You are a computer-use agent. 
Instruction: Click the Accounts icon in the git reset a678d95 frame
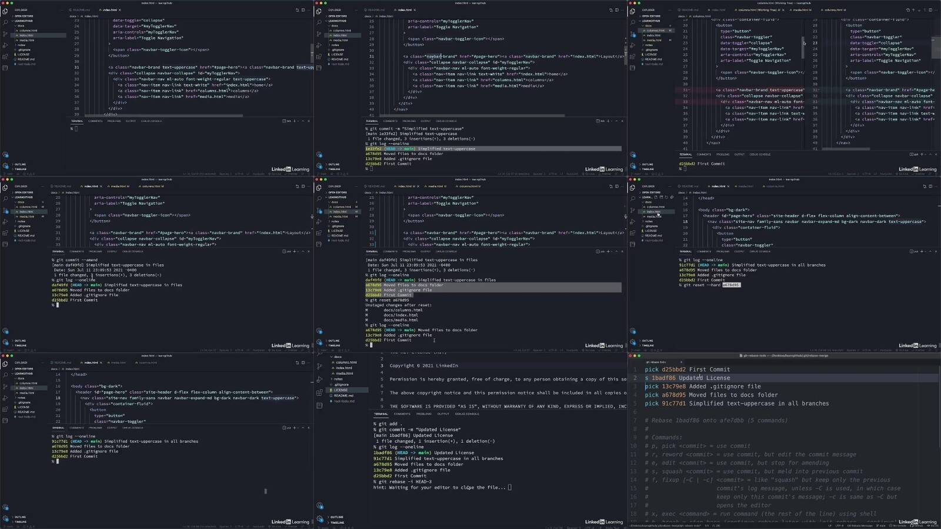point(319,331)
